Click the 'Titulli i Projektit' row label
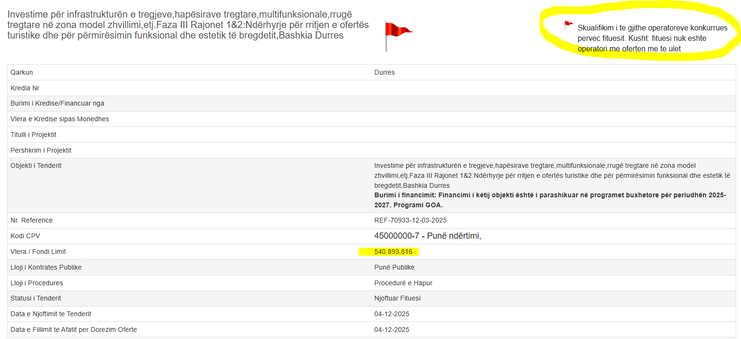 [33, 135]
